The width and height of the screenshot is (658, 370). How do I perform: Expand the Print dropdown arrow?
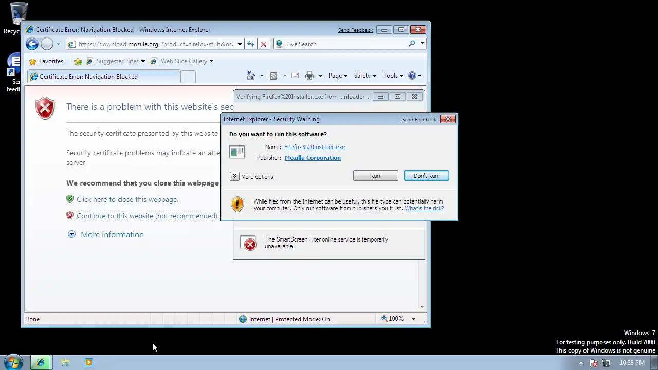(320, 76)
